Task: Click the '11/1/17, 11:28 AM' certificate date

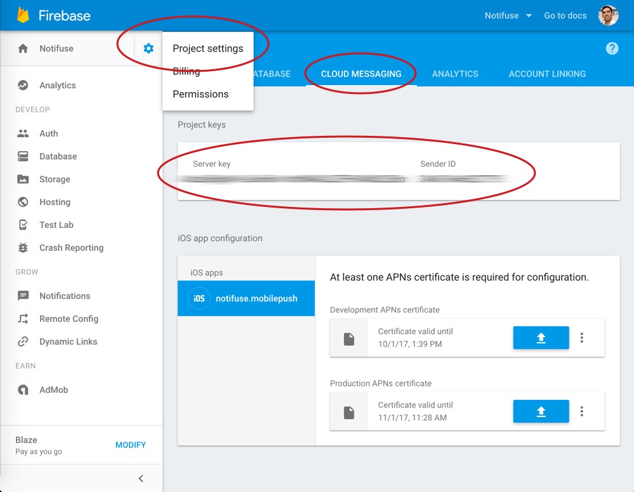Action: [413, 418]
